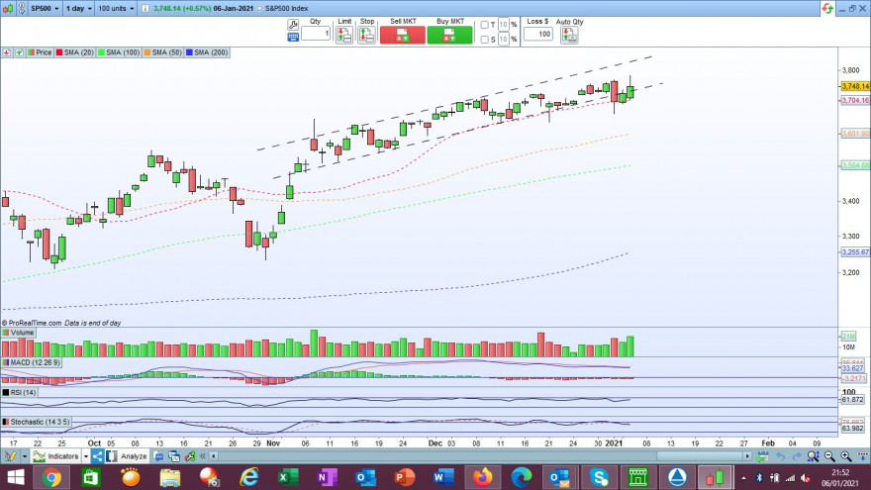Open the Indicators button
Viewport: 871px width, 490px height.
pyautogui.click(x=56, y=456)
